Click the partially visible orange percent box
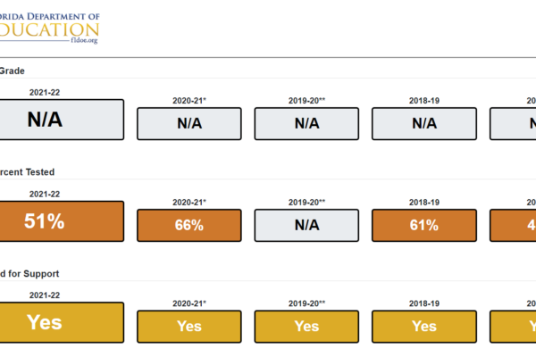The height and width of the screenshot is (357, 536). coord(513,226)
